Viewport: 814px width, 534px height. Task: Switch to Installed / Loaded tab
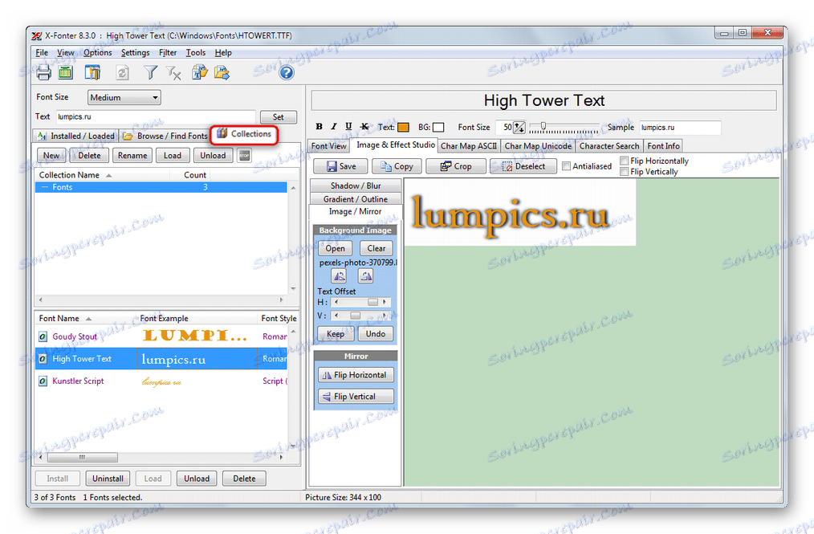75,136
